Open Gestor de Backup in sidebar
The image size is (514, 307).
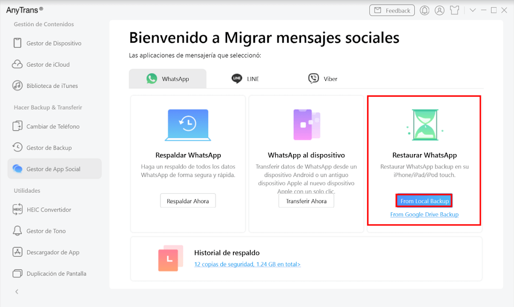coord(55,148)
